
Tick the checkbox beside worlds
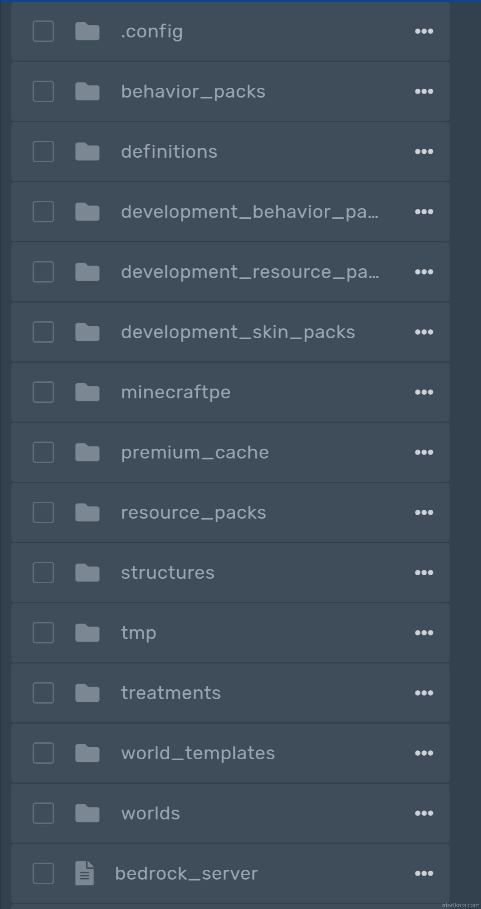coord(43,813)
